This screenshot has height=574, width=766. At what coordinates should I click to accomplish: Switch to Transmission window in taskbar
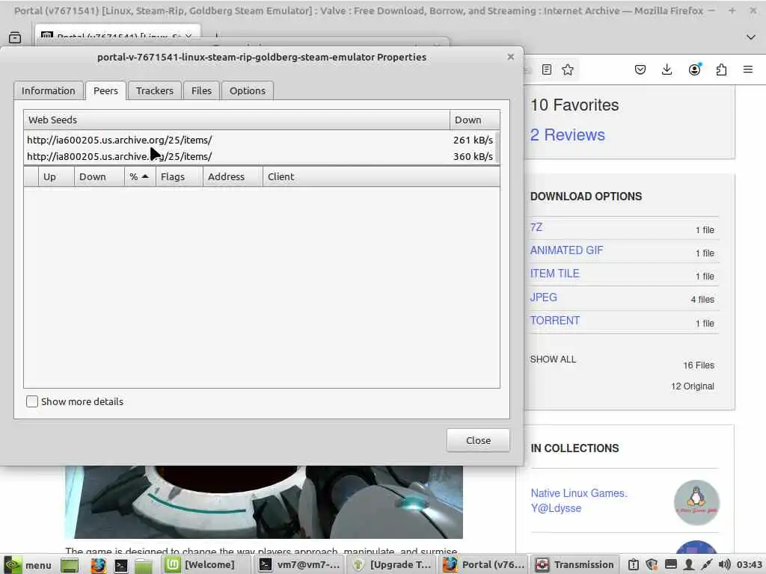click(574, 565)
